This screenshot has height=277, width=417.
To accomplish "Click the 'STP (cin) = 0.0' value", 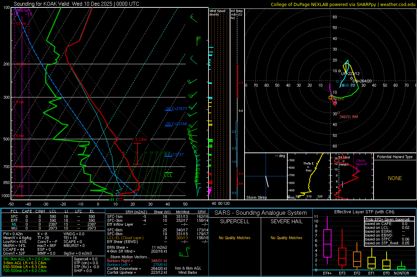I will point(86,263).
